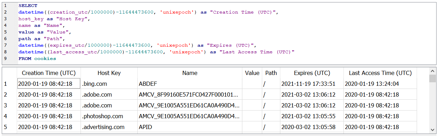Click result row header number 1
This screenshot has width=439, height=136.
click(9, 84)
